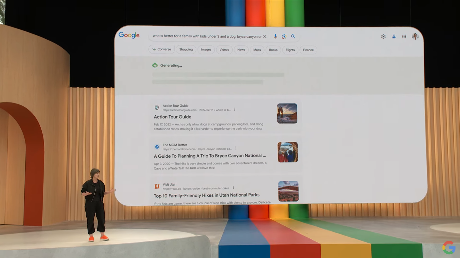
Task: Open Search Labs flask icon
Action: coord(394,37)
